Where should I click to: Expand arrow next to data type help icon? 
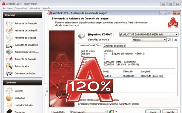click(x=116, y=112)
